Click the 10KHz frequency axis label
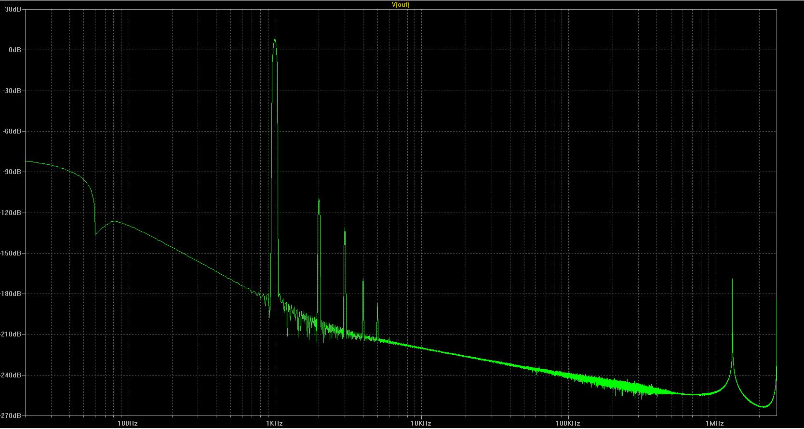 (421, 424)
